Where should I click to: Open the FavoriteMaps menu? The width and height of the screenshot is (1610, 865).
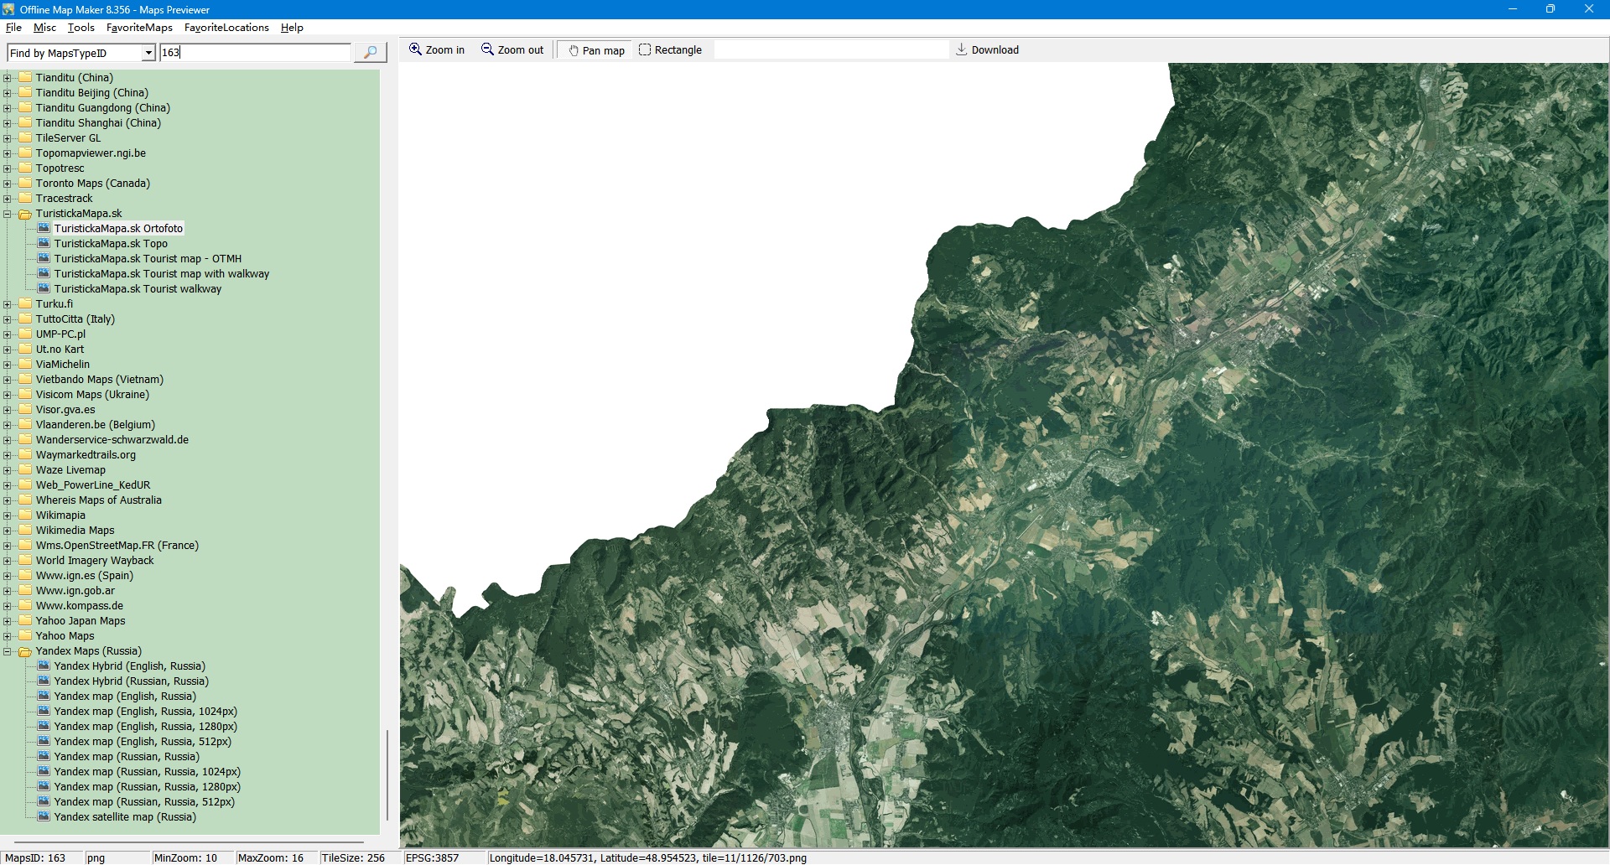(139, 28)
